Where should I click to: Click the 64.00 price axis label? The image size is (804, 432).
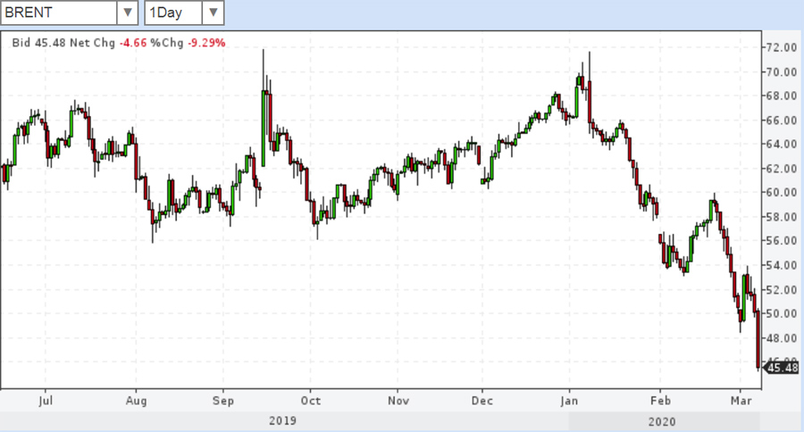click(782, 144)
